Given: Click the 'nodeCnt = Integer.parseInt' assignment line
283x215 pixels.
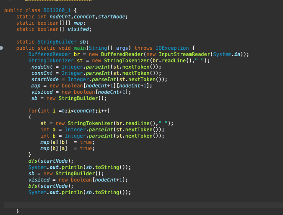Looking at the screenshot, I should [96, 67].
